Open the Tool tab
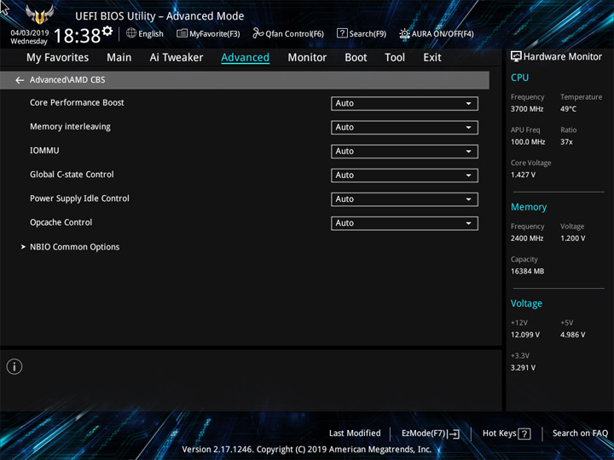Image resolution: width=614 pixels, height=460 pixels. click(x=395, y=58)
